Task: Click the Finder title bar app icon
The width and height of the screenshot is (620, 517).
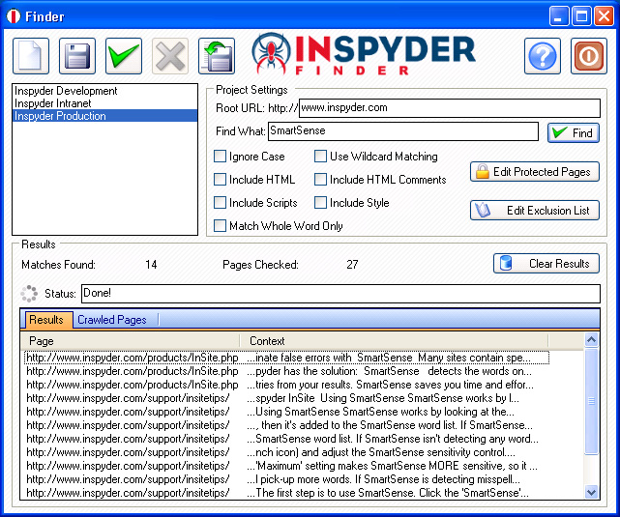Action: pyautogui.click(x=14, y=16)
